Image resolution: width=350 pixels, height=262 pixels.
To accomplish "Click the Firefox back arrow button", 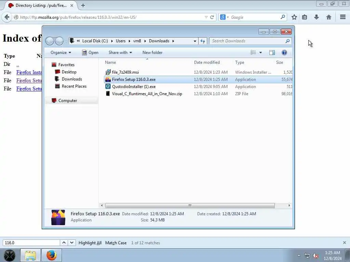I will (7, 17).
